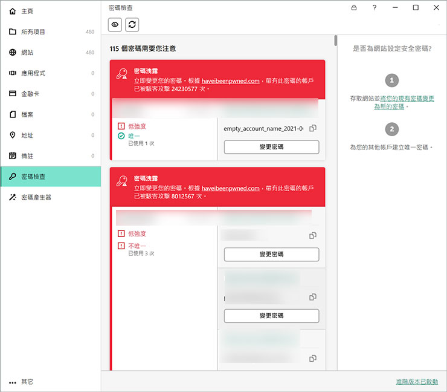447x392 pixels.
Task: Click 變更密碼 for empty_account_name entry
Action: [x=271, y=147]
